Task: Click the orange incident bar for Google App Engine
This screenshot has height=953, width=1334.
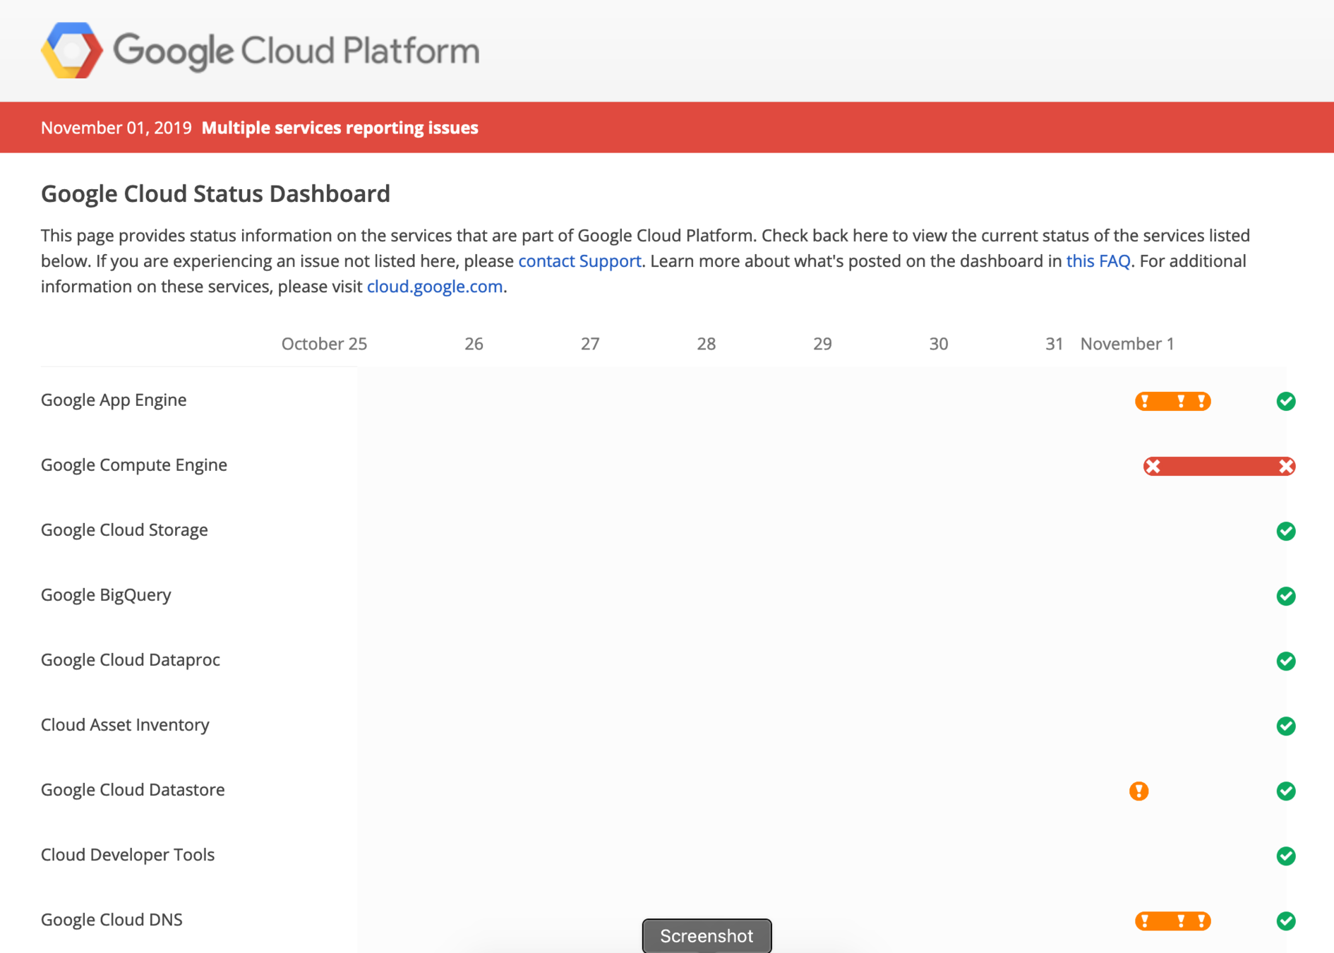Action: point(1173,401)
